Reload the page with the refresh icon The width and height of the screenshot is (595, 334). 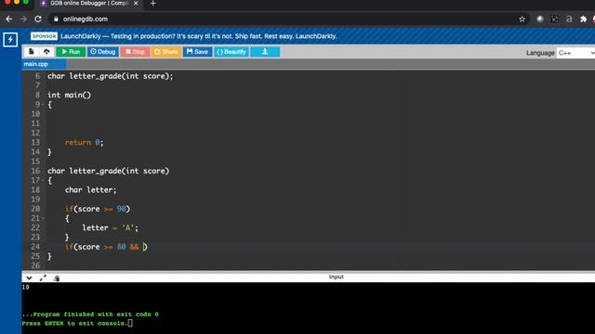pyautogui.click(x=38, y=19)
